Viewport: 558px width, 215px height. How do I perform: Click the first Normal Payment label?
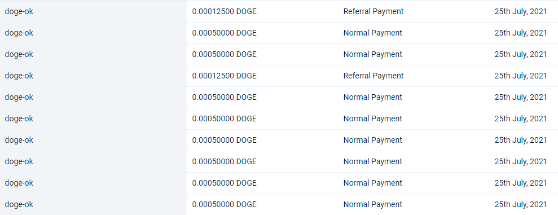click(x=372, y=33)
